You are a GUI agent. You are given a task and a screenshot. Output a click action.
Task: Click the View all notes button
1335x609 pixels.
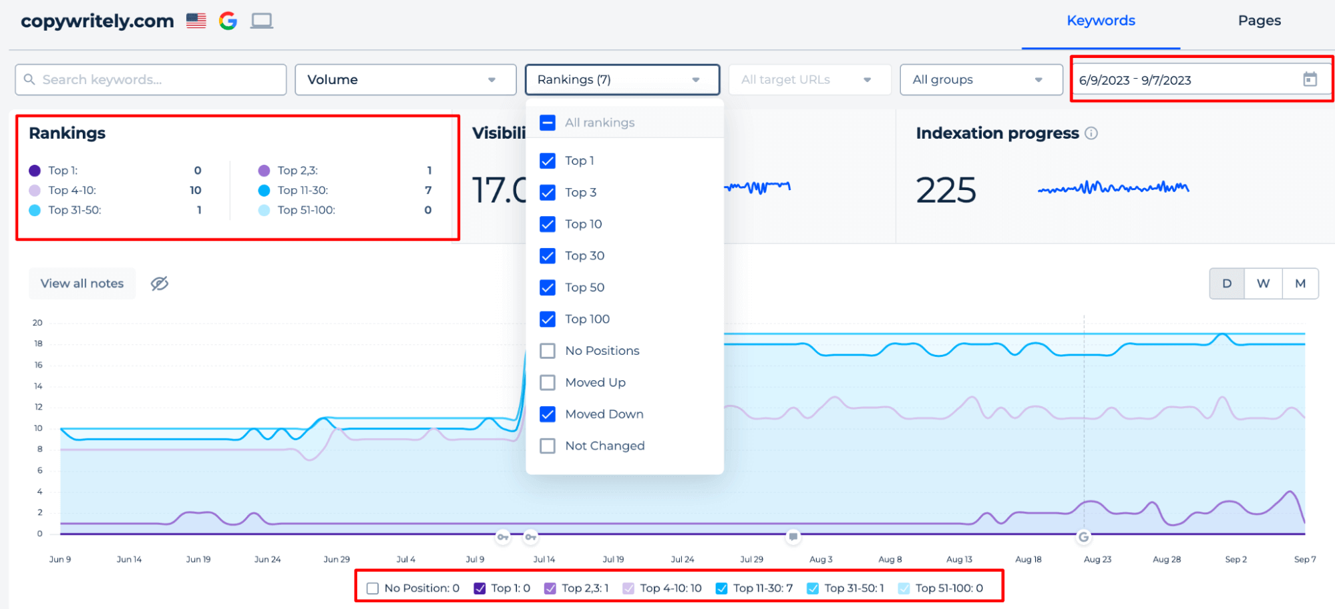[x=82, y=283]
